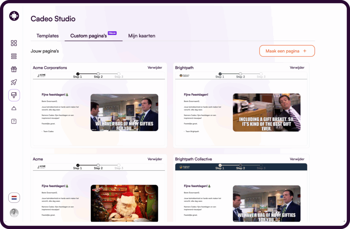
Task: Click the Cadeo logo icon
Action: 14,16
